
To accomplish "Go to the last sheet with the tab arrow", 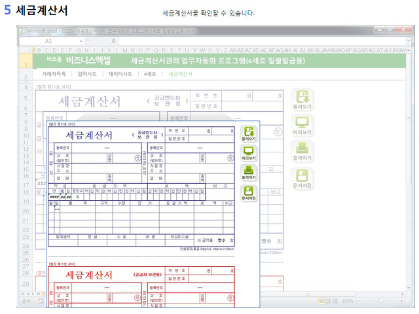I will [39, 294].
